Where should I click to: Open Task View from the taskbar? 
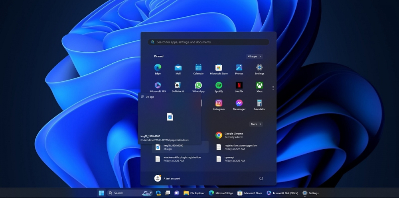tap(168, 193)
